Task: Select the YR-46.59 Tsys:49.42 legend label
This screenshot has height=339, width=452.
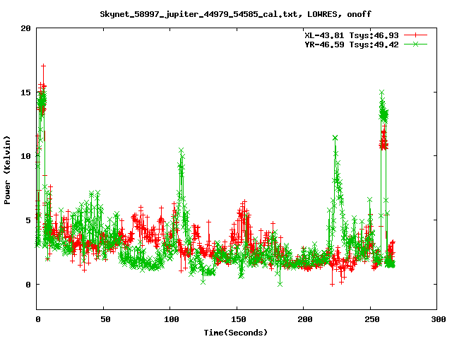Action: click(352, 44)
